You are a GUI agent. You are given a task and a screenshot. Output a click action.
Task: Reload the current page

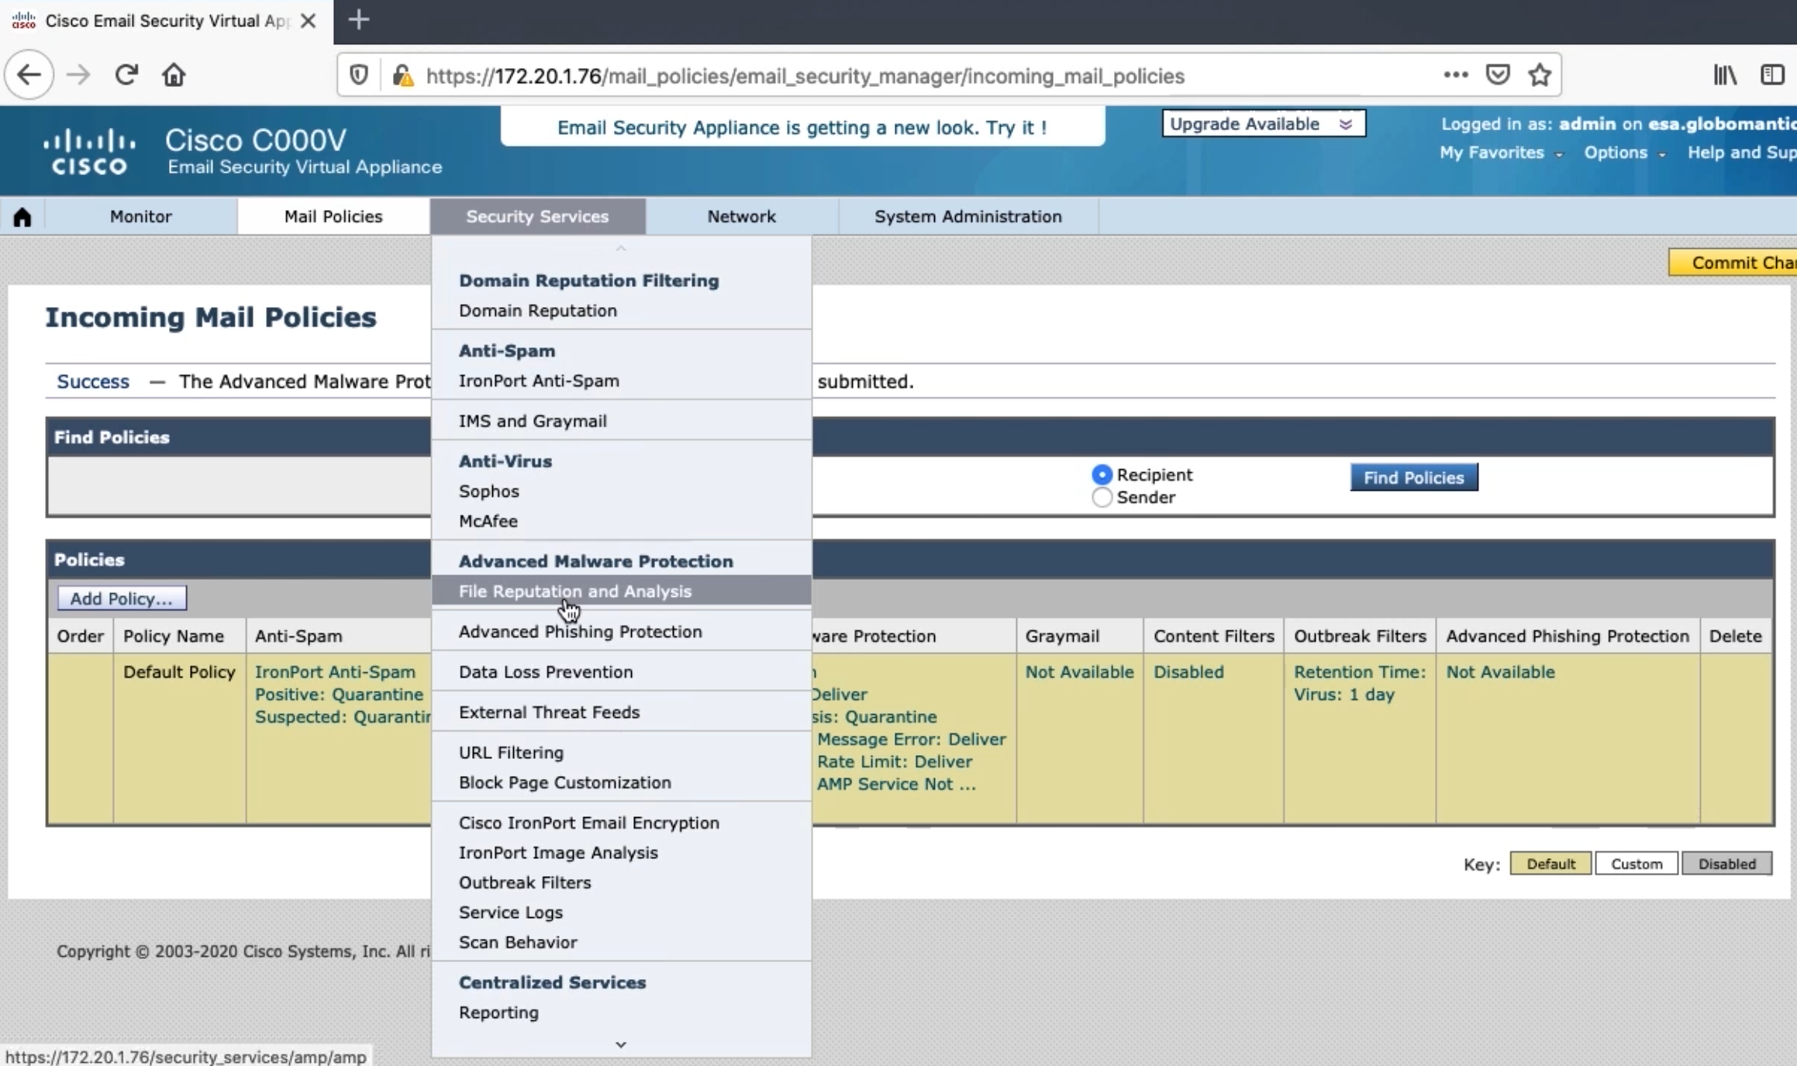point(126,75)
